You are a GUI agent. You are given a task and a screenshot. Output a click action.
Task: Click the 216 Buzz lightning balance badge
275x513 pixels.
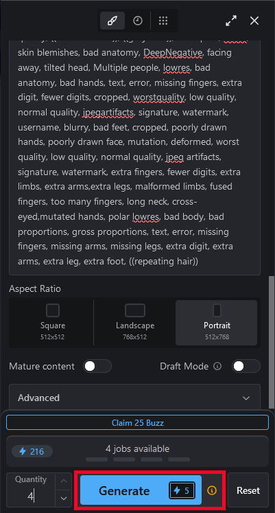32,451
